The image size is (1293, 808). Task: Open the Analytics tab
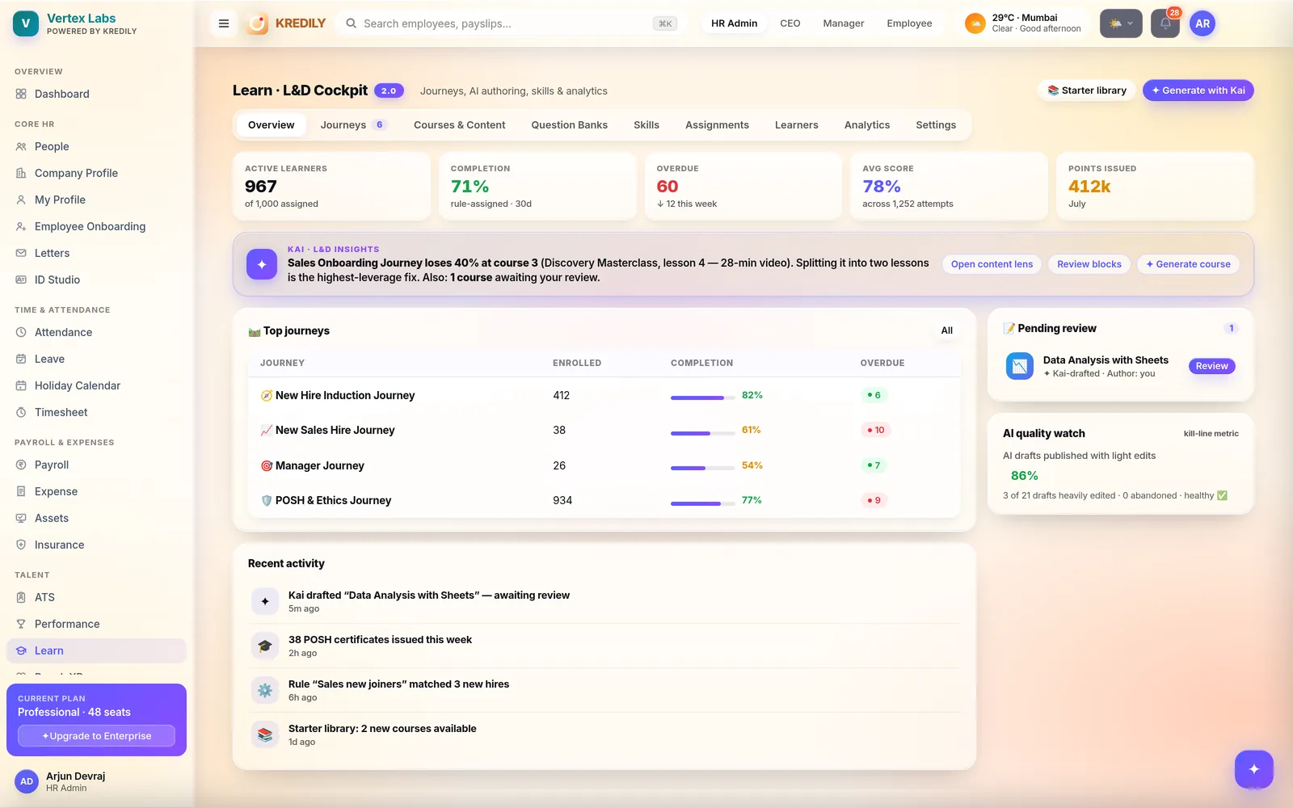tap(867, 124)
